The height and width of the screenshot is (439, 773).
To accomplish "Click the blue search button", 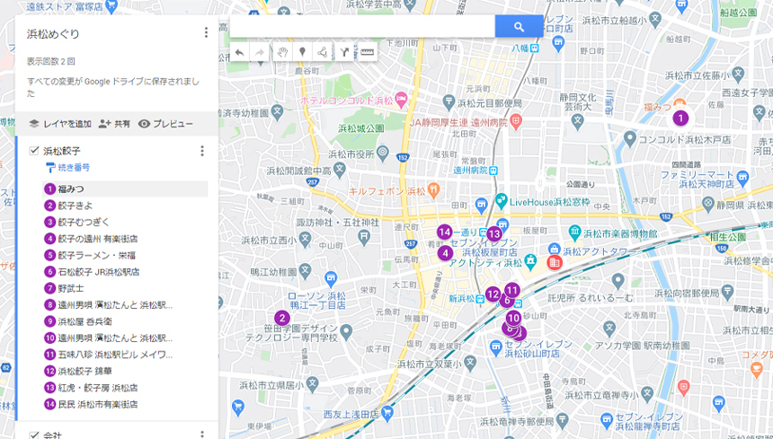I will 519,27.
